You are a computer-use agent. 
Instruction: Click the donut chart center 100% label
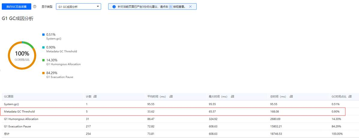[x=22, y=54]
